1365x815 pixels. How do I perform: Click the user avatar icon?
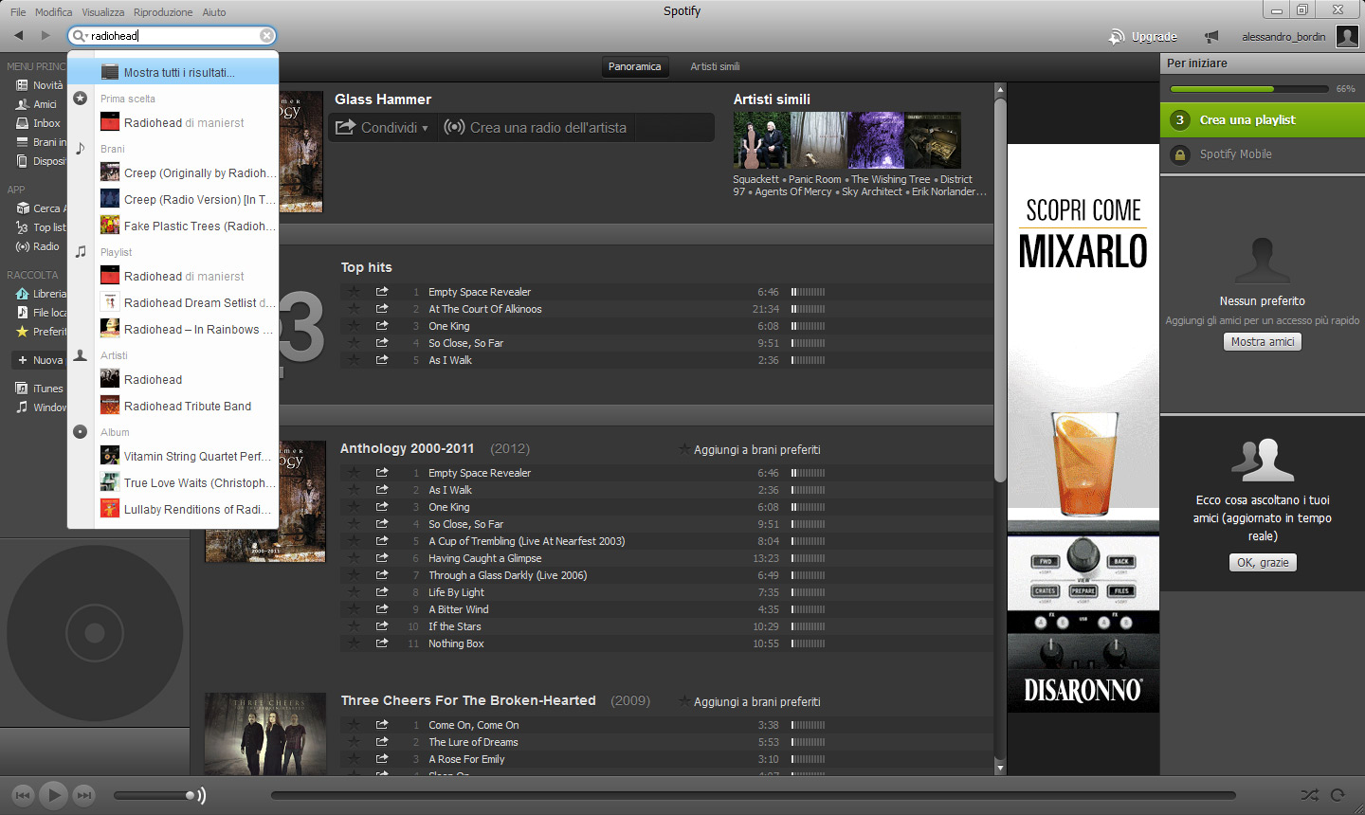pyautogui.click(x=1347, y=36)
